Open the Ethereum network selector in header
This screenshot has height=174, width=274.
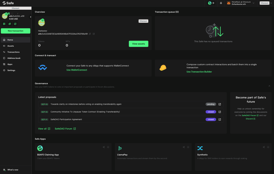[x=266, y=3]
